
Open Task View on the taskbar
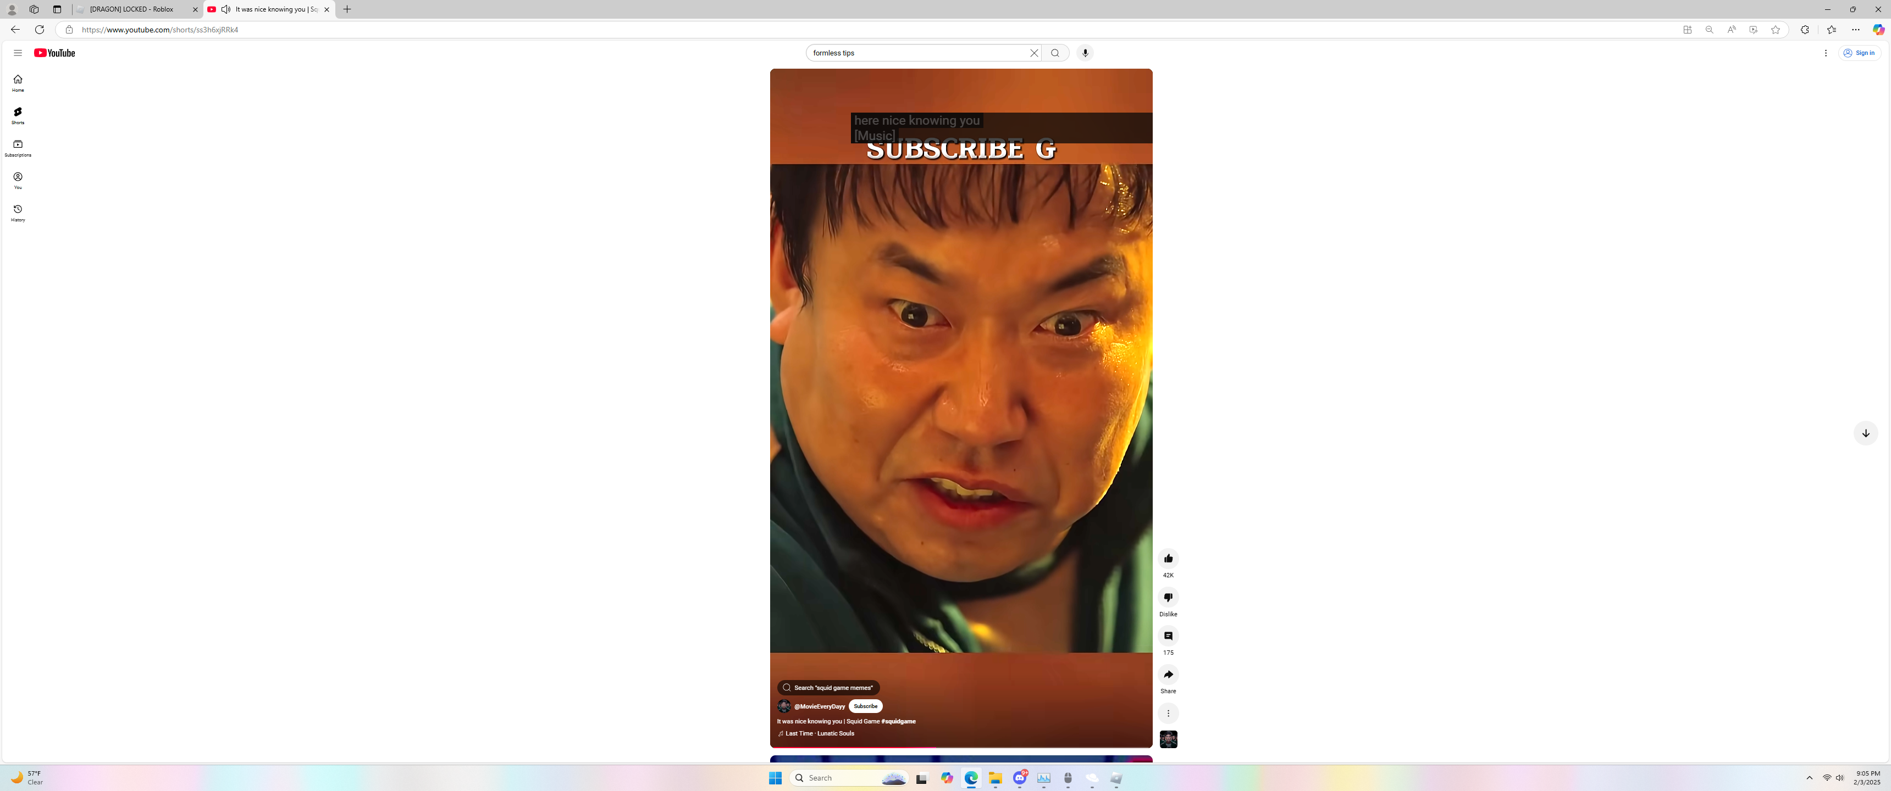(922, 778)
